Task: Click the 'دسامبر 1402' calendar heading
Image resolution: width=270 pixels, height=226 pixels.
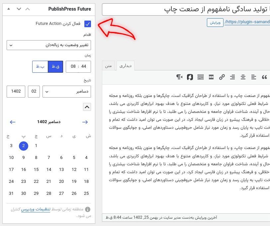Action: 49,122
